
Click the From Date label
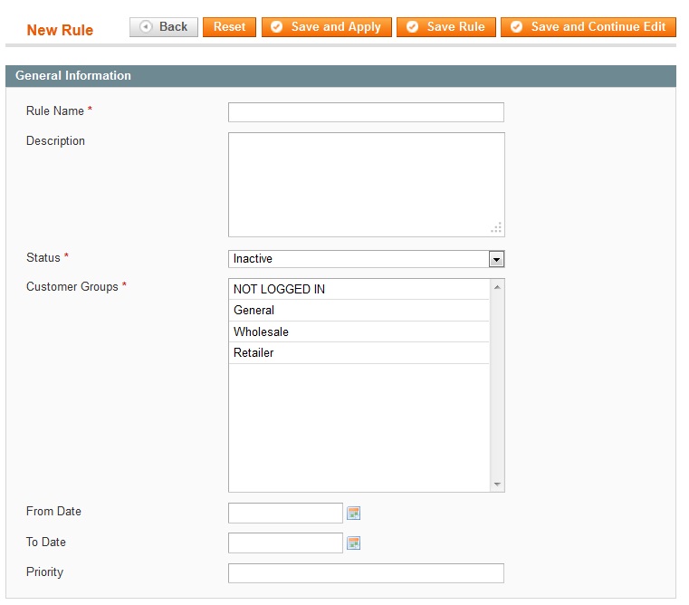click(53, 512)
